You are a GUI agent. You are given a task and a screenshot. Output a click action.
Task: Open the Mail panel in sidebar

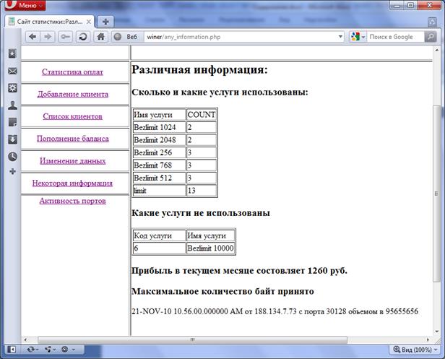click(x=12, y=71)
